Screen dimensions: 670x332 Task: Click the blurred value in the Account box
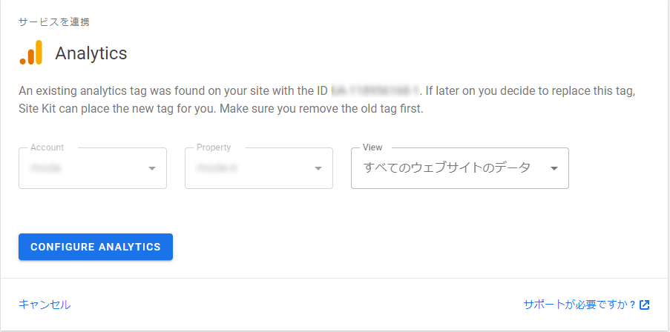45,168
